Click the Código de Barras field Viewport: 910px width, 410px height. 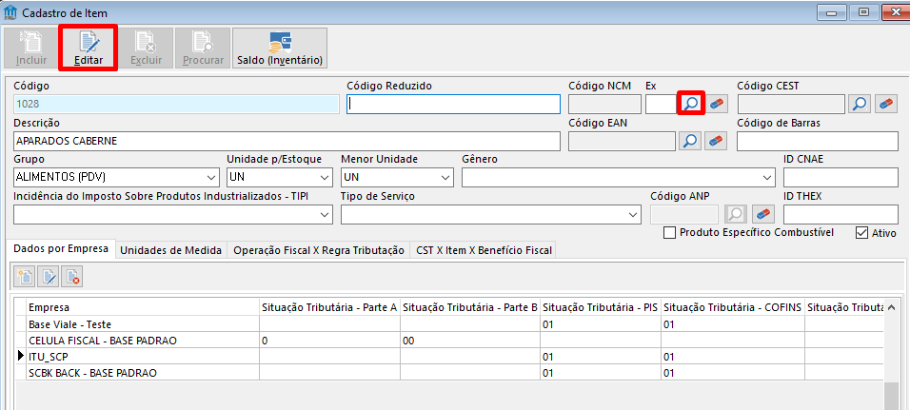click(x=818, y=141)
